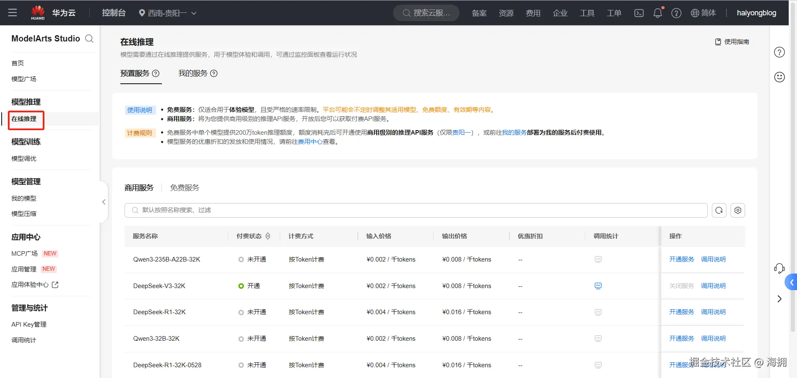Click 开通服务 for Qwen3-235B-A22B-32K

682,259
